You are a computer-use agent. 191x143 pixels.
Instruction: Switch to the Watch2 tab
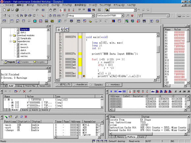pos(25,110)
